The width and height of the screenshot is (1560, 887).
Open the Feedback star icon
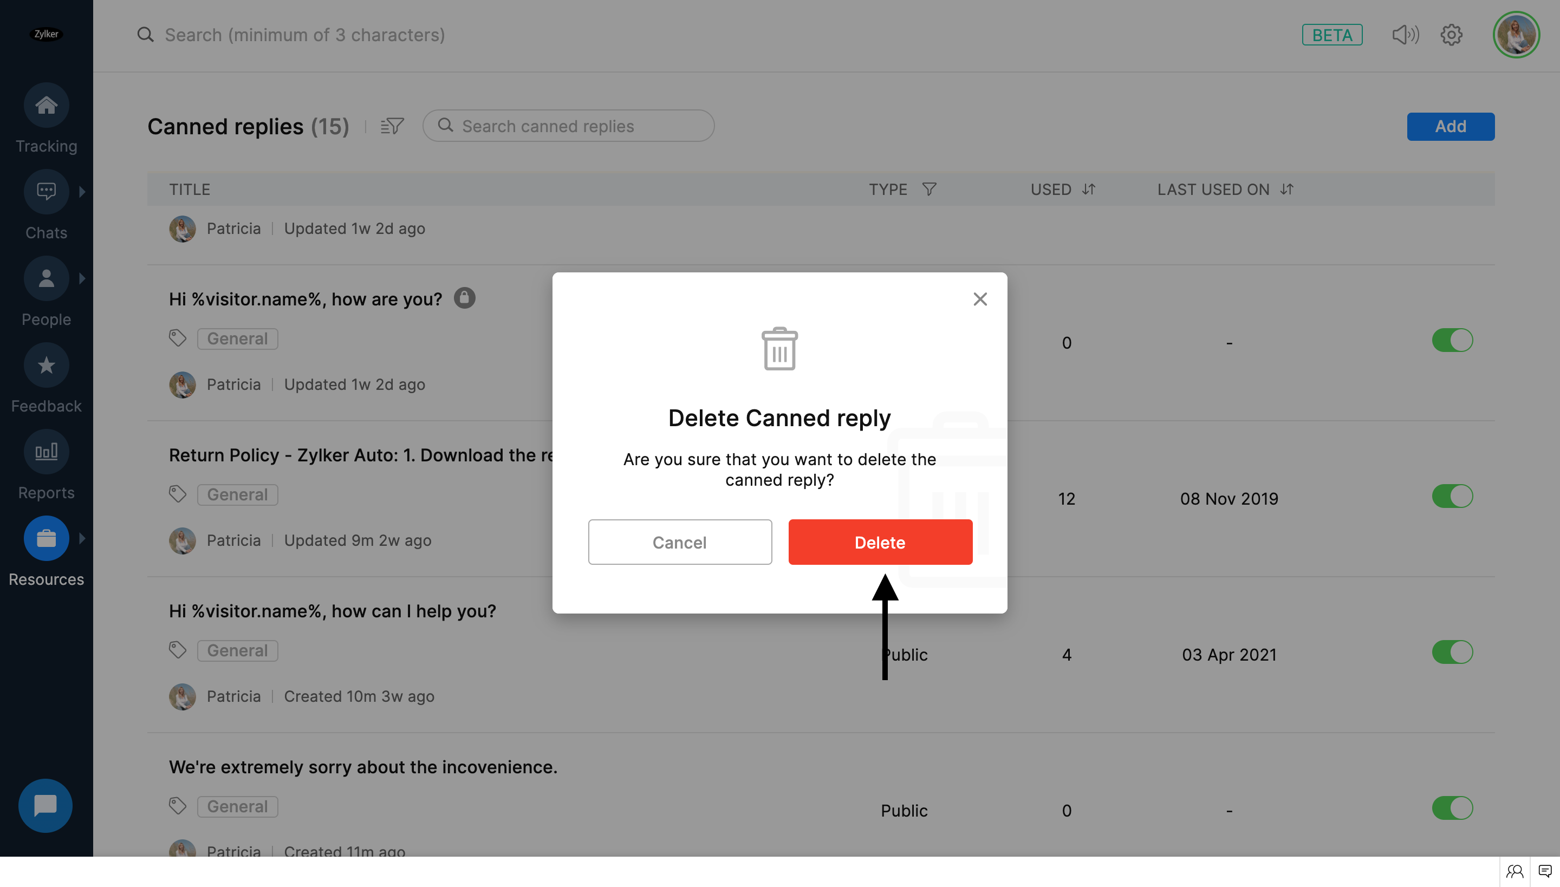click(x=47, y=366)
